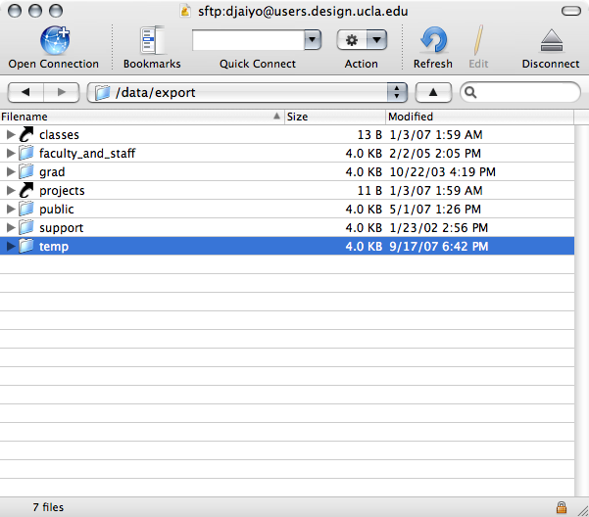The image size is (589, 517).
Task: Expand the faculty_and_staff folder
Action: coord(11,153)
